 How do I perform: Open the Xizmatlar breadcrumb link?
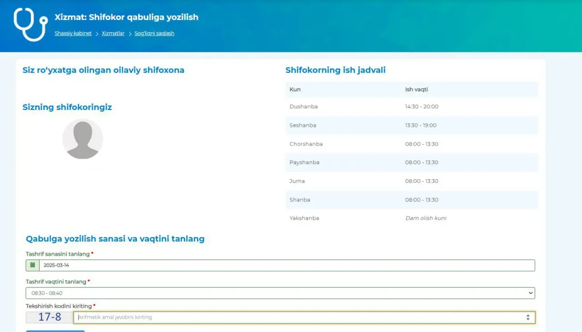(x=113, y=33)
